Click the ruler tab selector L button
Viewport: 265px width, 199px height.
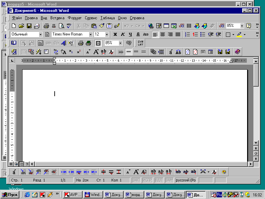pyautogui.click(x=12, y=61)
